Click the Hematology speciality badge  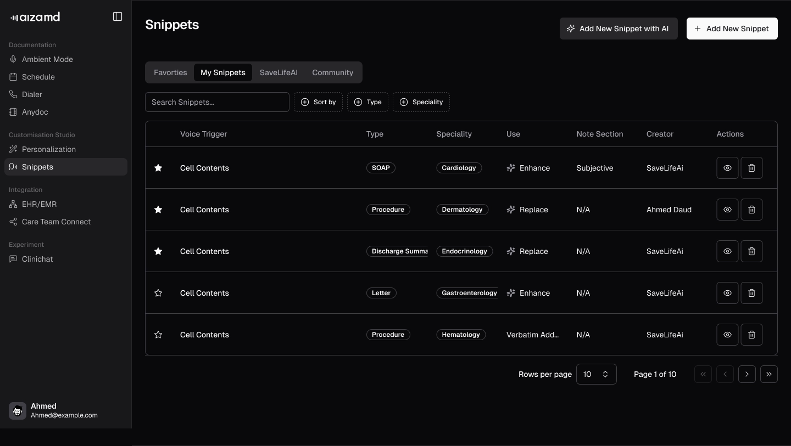461,335
